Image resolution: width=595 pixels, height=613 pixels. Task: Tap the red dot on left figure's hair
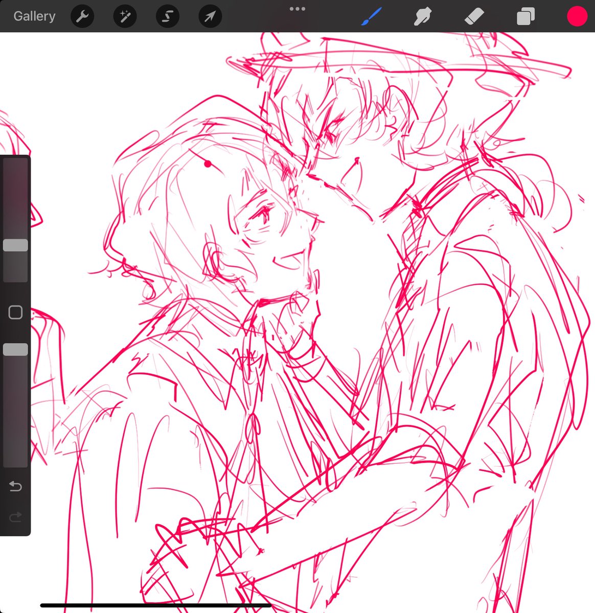(208, 164)
